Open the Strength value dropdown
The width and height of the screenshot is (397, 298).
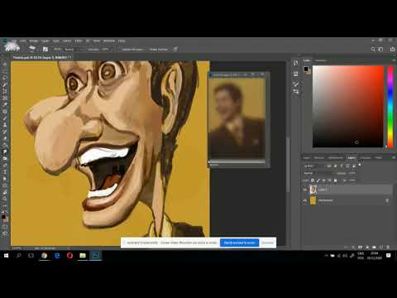[x=107, y=50]
